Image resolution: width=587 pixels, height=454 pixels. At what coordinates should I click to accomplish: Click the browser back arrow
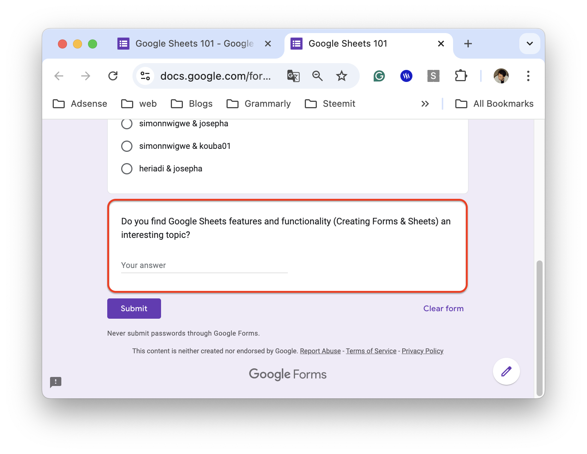click(59, 76)
